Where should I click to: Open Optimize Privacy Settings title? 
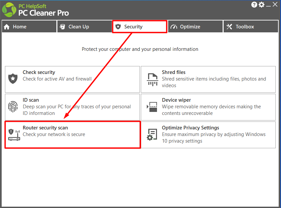coord(191,128)
